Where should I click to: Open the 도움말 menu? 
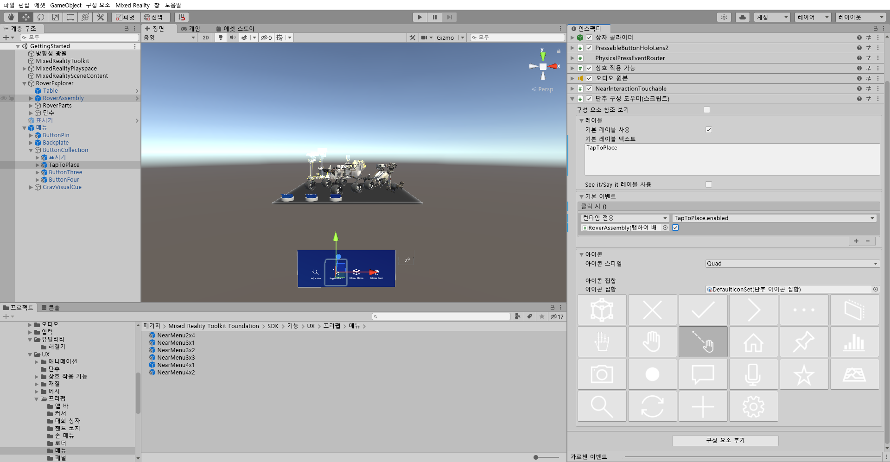173,5
